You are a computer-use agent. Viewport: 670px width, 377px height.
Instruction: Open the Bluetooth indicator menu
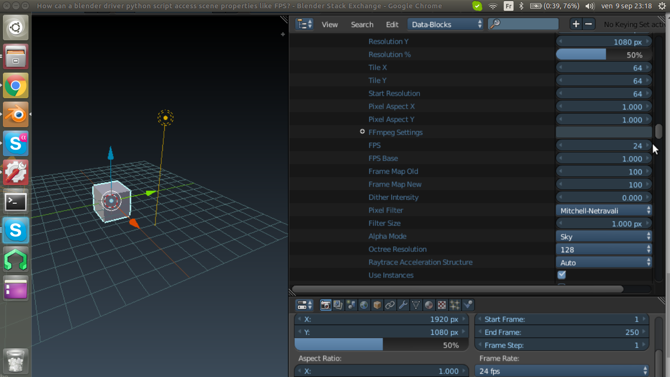coord(521,6)
